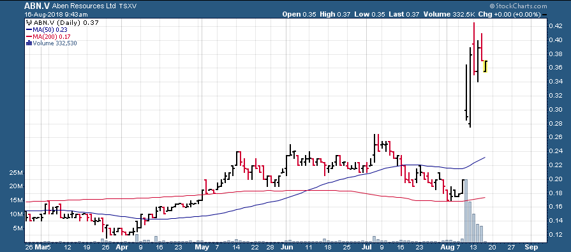Viewport: 571px width, 252px height.
Task: Click the '11' date label in June
Action: pos(309,247)
